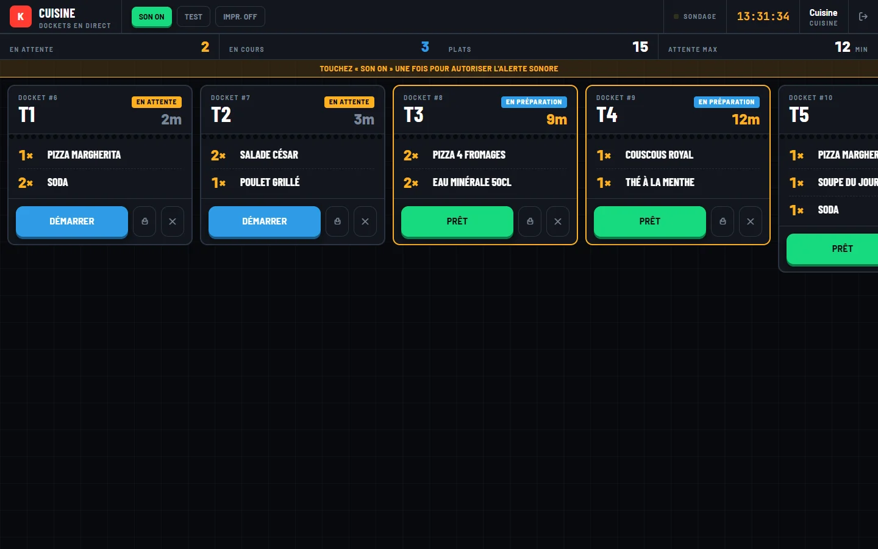Cancel docket T1 with X icon
The image size is (878, 549).
[x=173, y=221]
